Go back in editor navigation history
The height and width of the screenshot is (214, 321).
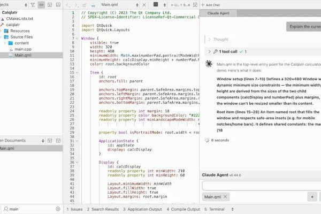click(67, 5)
